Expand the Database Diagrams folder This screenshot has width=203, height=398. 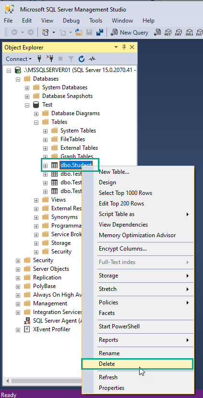(36, 114)
